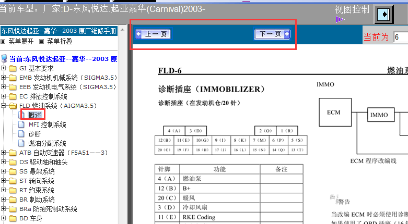This screenshot has height=224, width=408.
Task: Select EMB 发动机机械系统 (SIGMA3.5) label
Action: pyautogui.click(x=68, y=78)
